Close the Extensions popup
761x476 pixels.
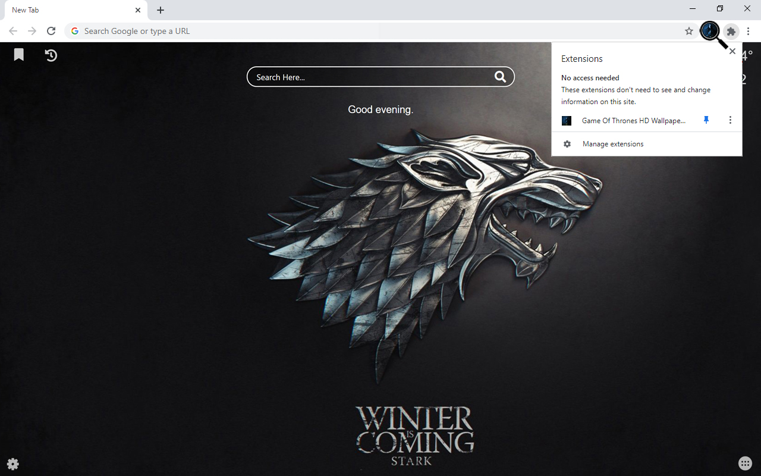pyautogui.click(x=732, y=51)
